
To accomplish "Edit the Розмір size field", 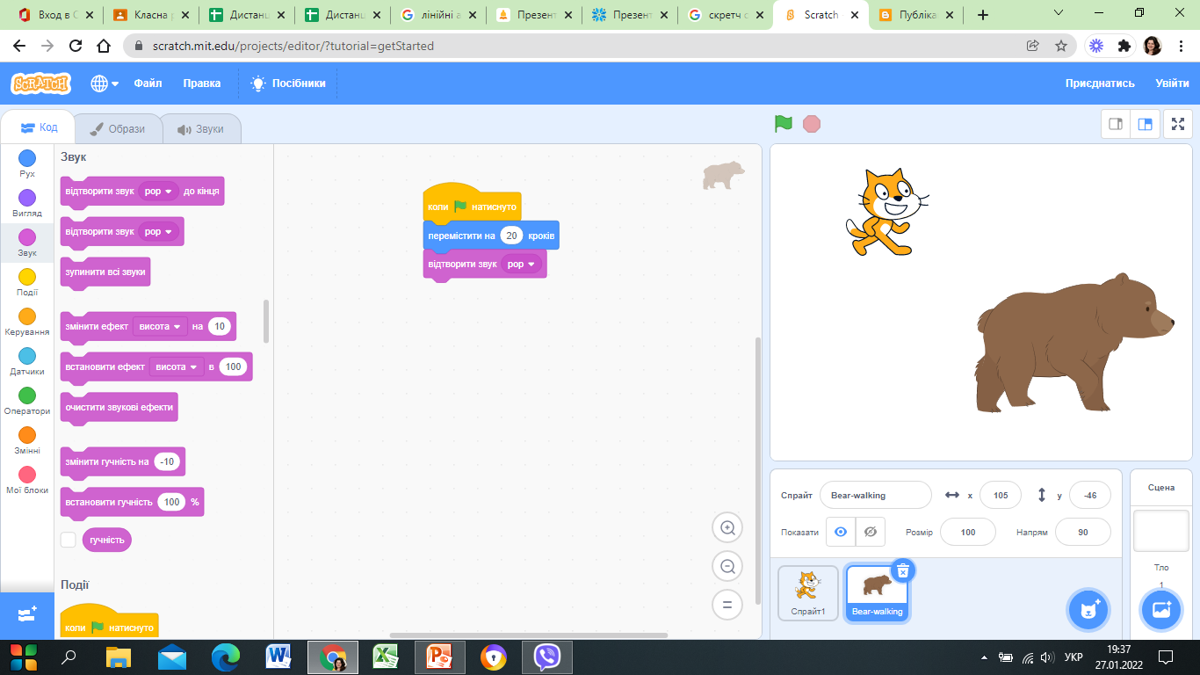I will point(968,532).
